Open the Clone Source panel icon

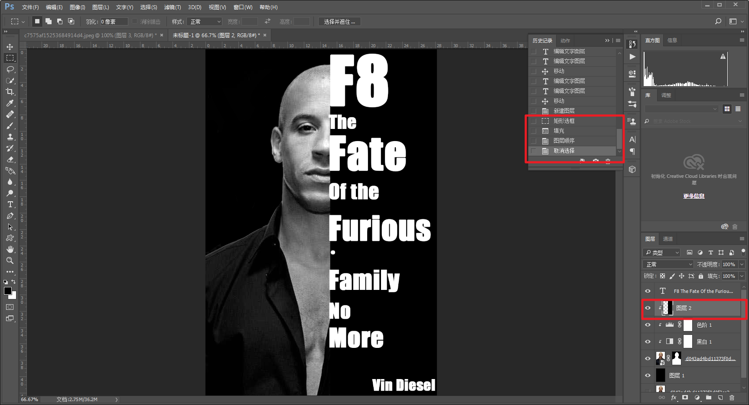point(632,122)
